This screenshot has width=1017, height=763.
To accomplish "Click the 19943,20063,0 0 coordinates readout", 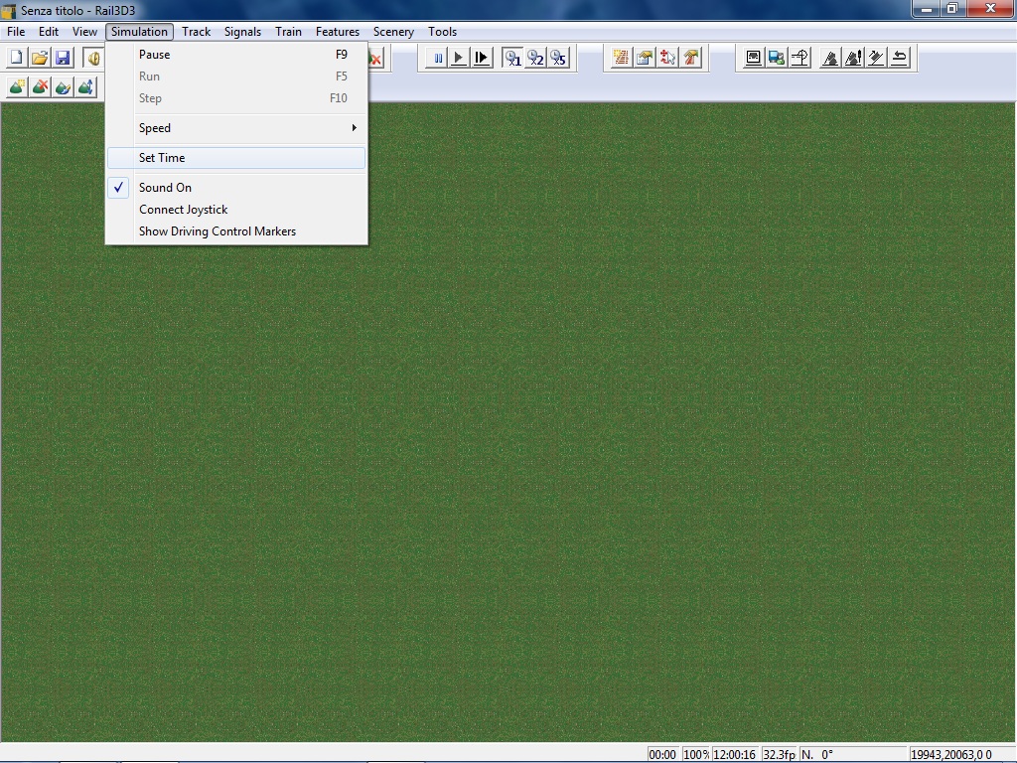I will (x=960, y=755).
